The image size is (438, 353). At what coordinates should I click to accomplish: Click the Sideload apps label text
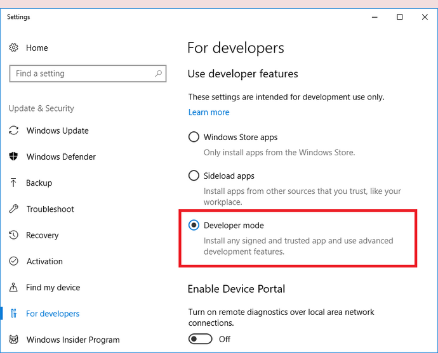coord(229,176)
